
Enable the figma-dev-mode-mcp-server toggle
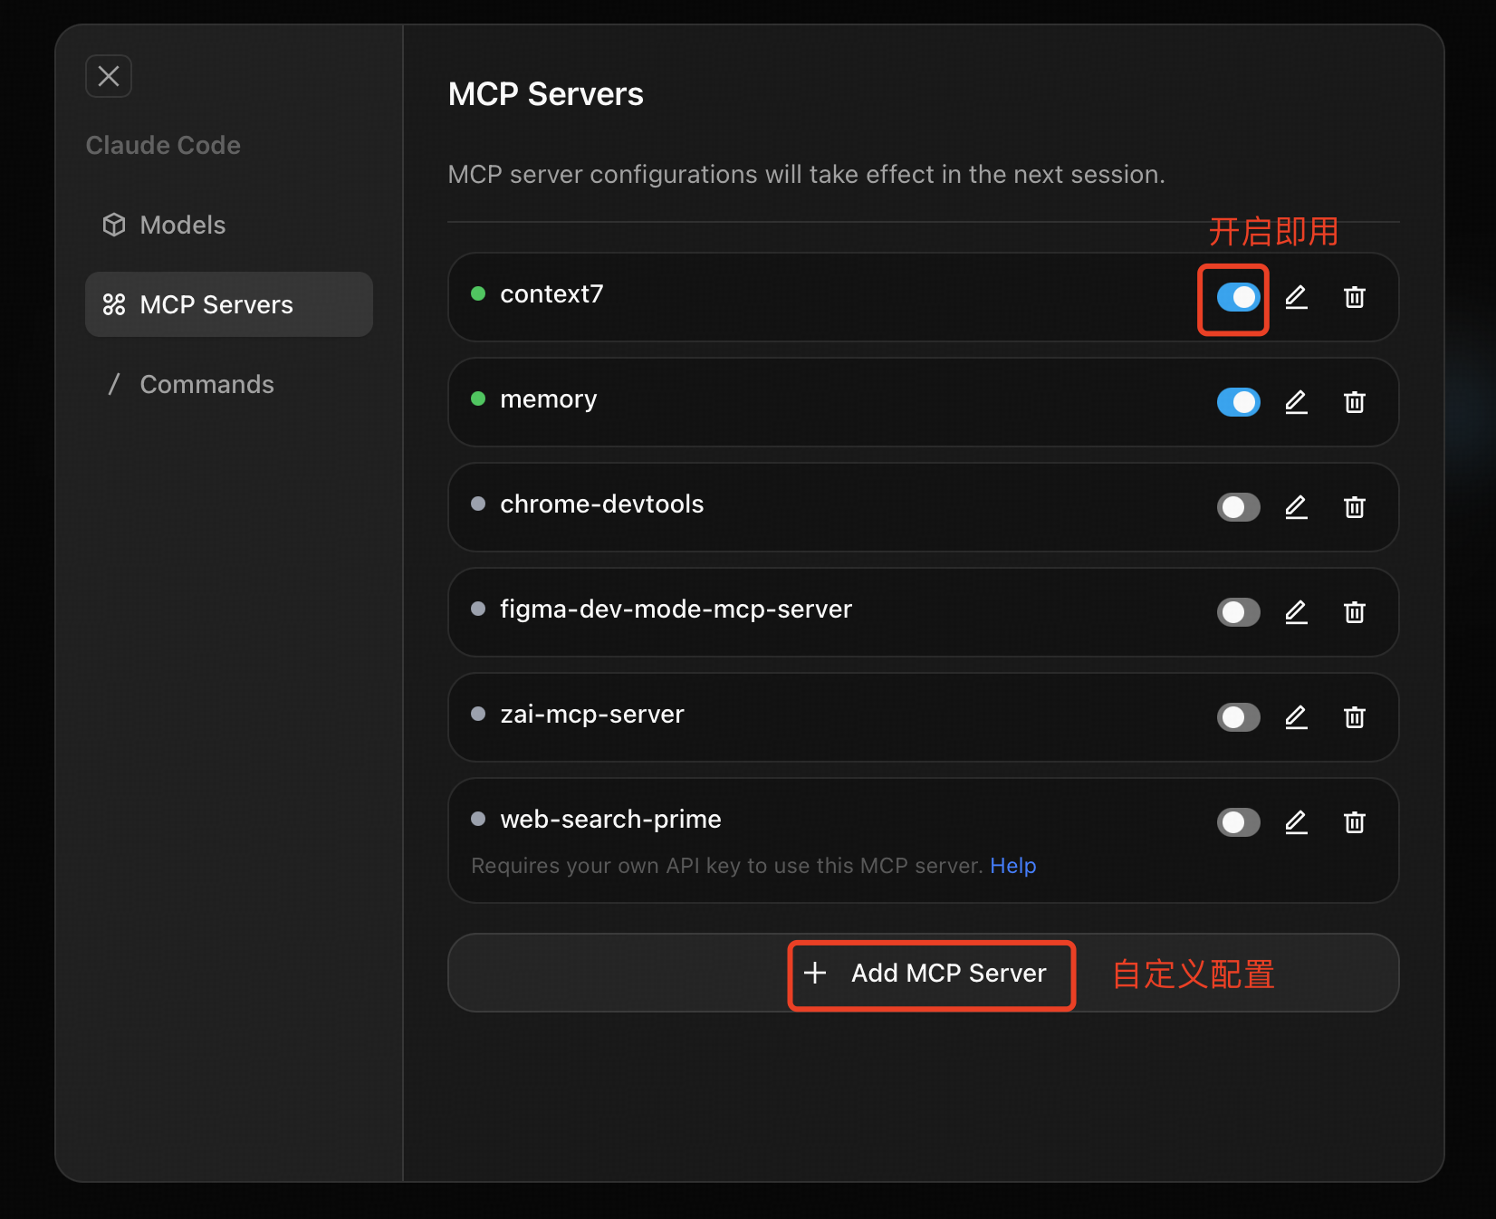pyautogui.click(x=1238, y=612)
